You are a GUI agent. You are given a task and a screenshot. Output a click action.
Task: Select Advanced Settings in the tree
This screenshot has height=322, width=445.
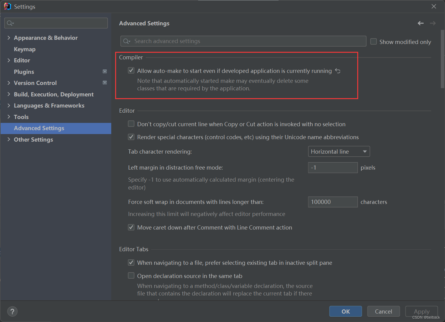point(56,128)
